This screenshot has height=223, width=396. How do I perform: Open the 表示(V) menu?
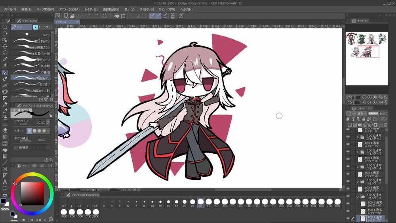tap(129, 9)
